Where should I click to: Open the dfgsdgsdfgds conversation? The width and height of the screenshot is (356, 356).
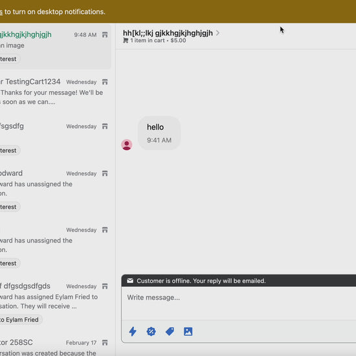pyautogui.click(x=54, y=303)
